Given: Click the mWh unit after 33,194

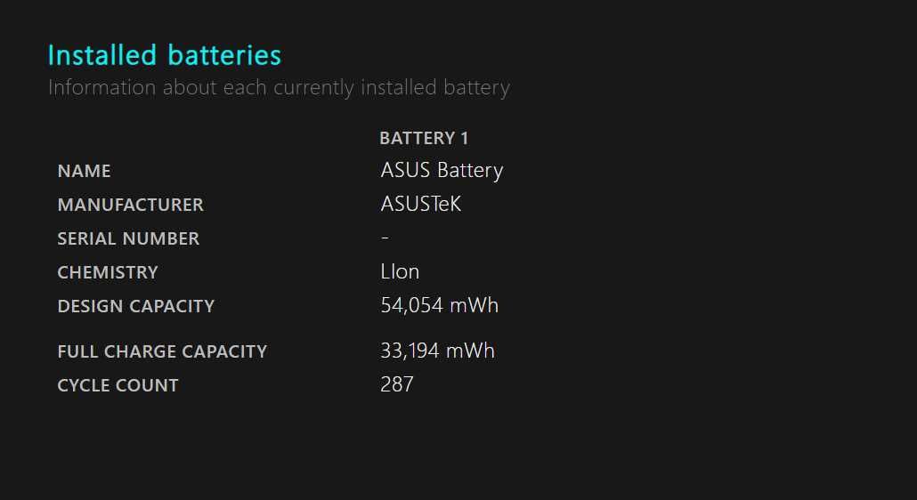Looking at the screenshot, I should (x=470, y=351).
